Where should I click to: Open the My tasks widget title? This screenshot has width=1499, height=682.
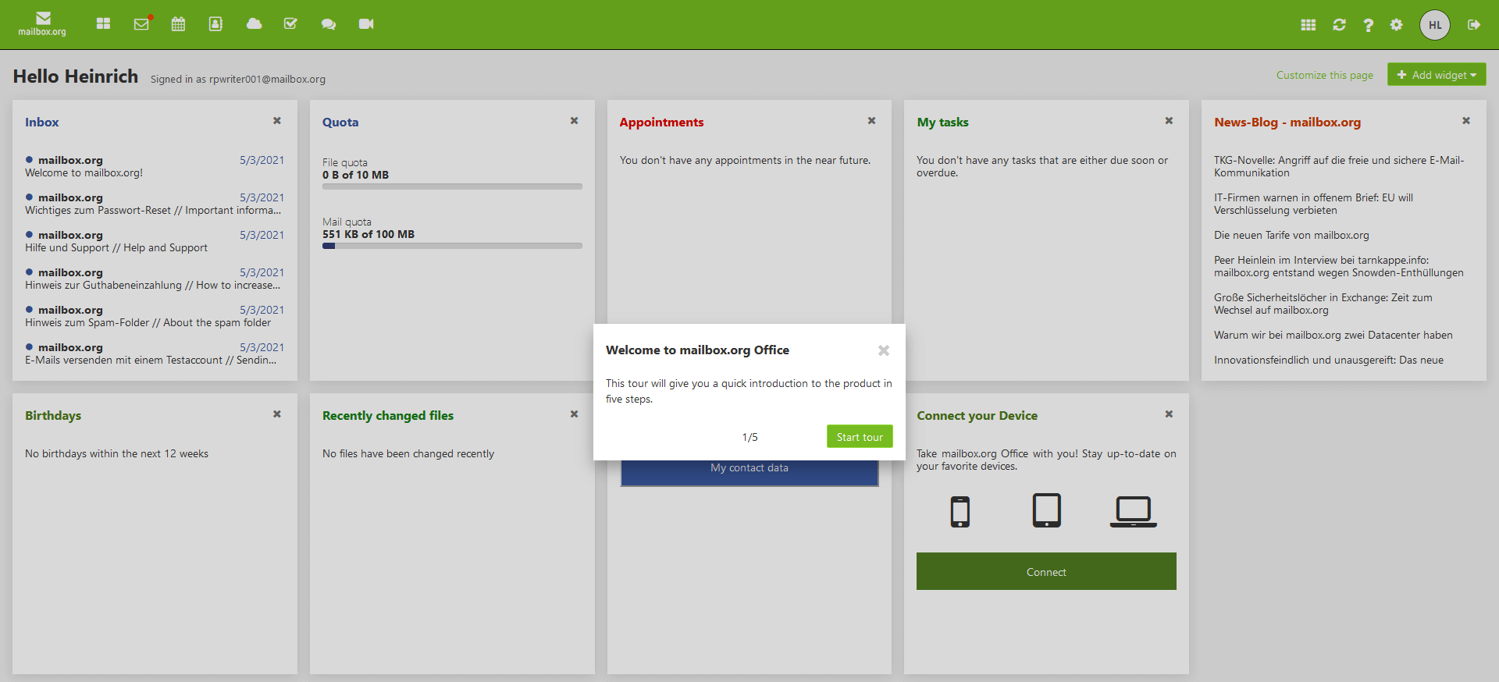click(x=942, y=123)
